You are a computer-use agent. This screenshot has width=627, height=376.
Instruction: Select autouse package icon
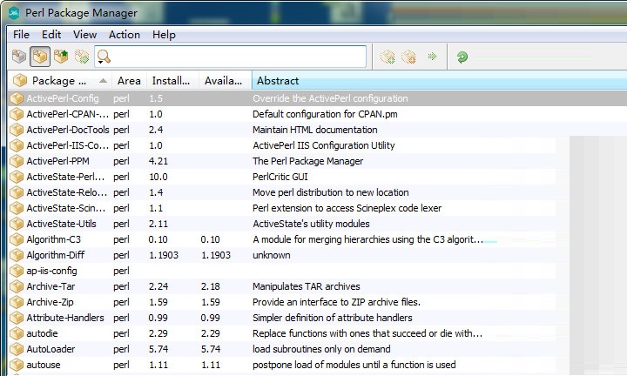(x=17, y=365)
